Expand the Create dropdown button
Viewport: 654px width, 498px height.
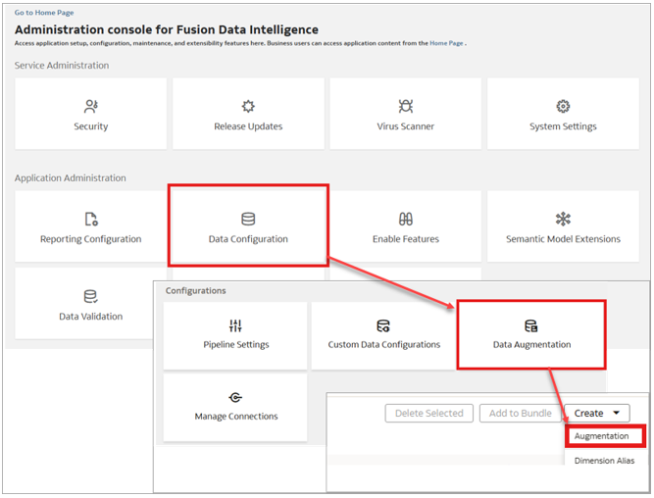coord(596,414)
